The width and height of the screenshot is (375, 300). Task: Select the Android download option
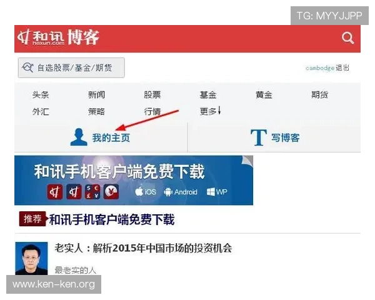click(x=181, y=192)
